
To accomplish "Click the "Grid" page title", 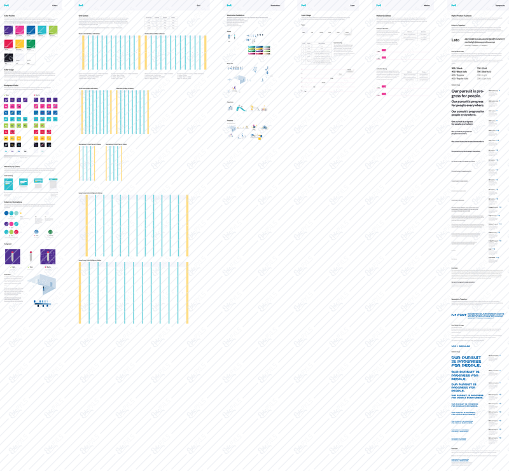I will point(199,6).
